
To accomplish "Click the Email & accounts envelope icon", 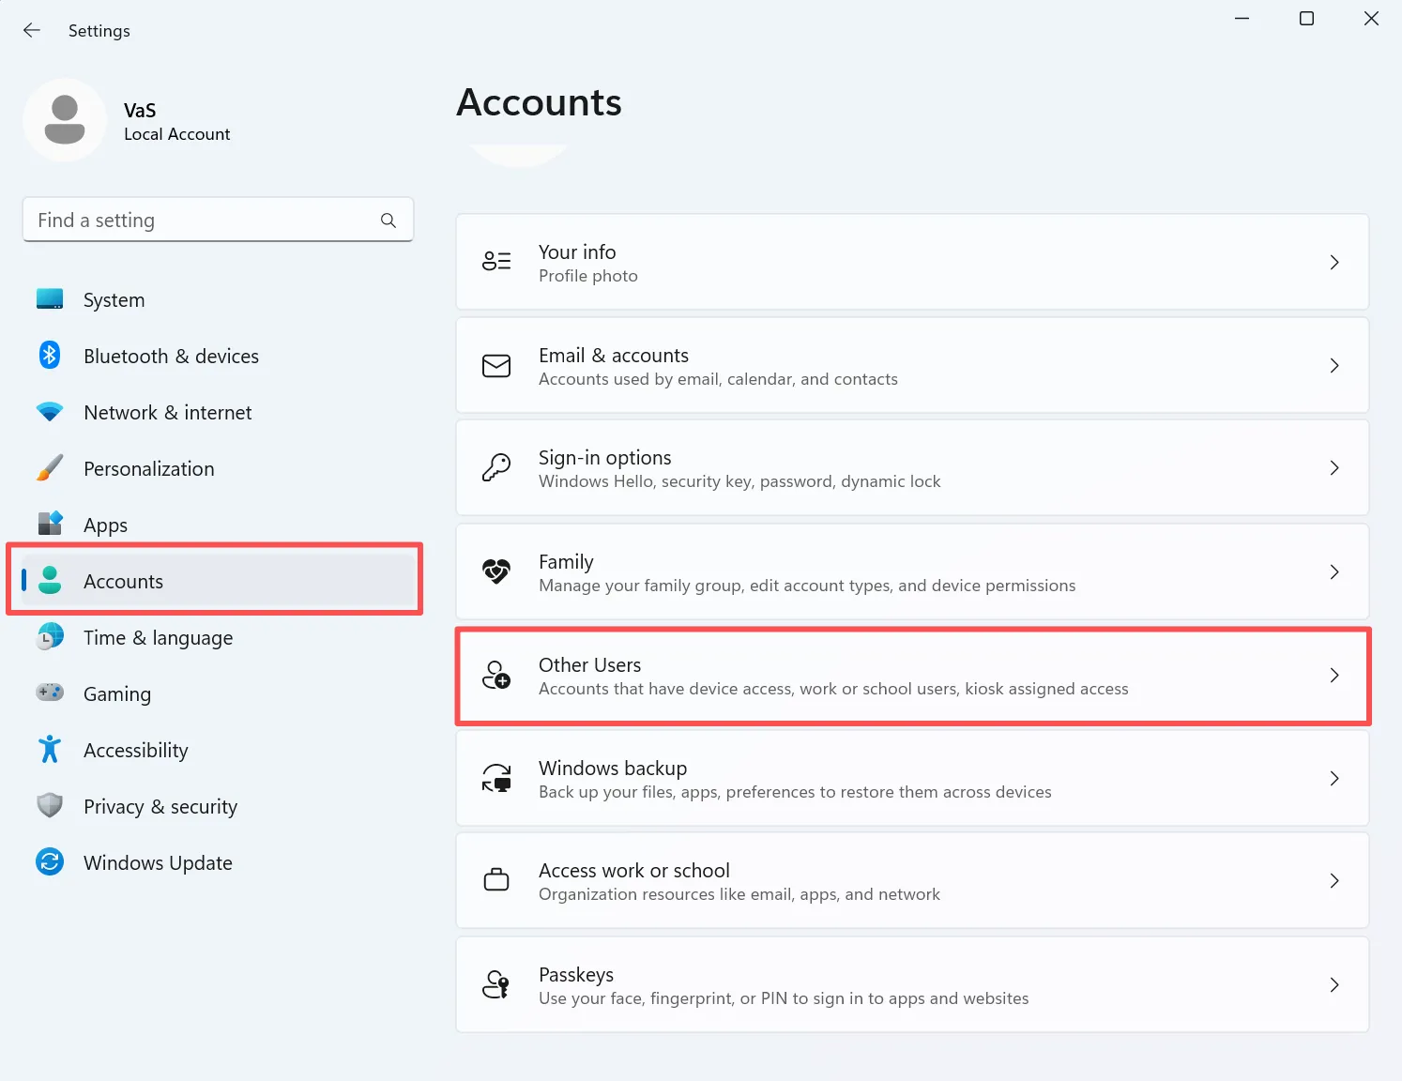I will pos(496,365).
